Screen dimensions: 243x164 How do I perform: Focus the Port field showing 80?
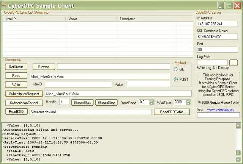pos(217,50)
